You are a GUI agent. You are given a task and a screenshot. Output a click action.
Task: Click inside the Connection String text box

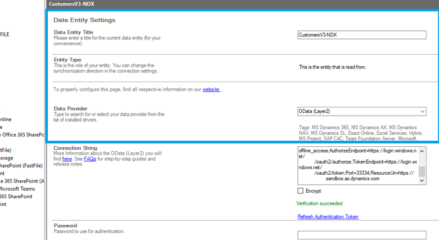357,163
